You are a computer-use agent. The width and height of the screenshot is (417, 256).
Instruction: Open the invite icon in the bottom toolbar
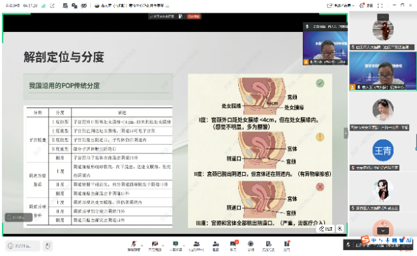point(216,245)
